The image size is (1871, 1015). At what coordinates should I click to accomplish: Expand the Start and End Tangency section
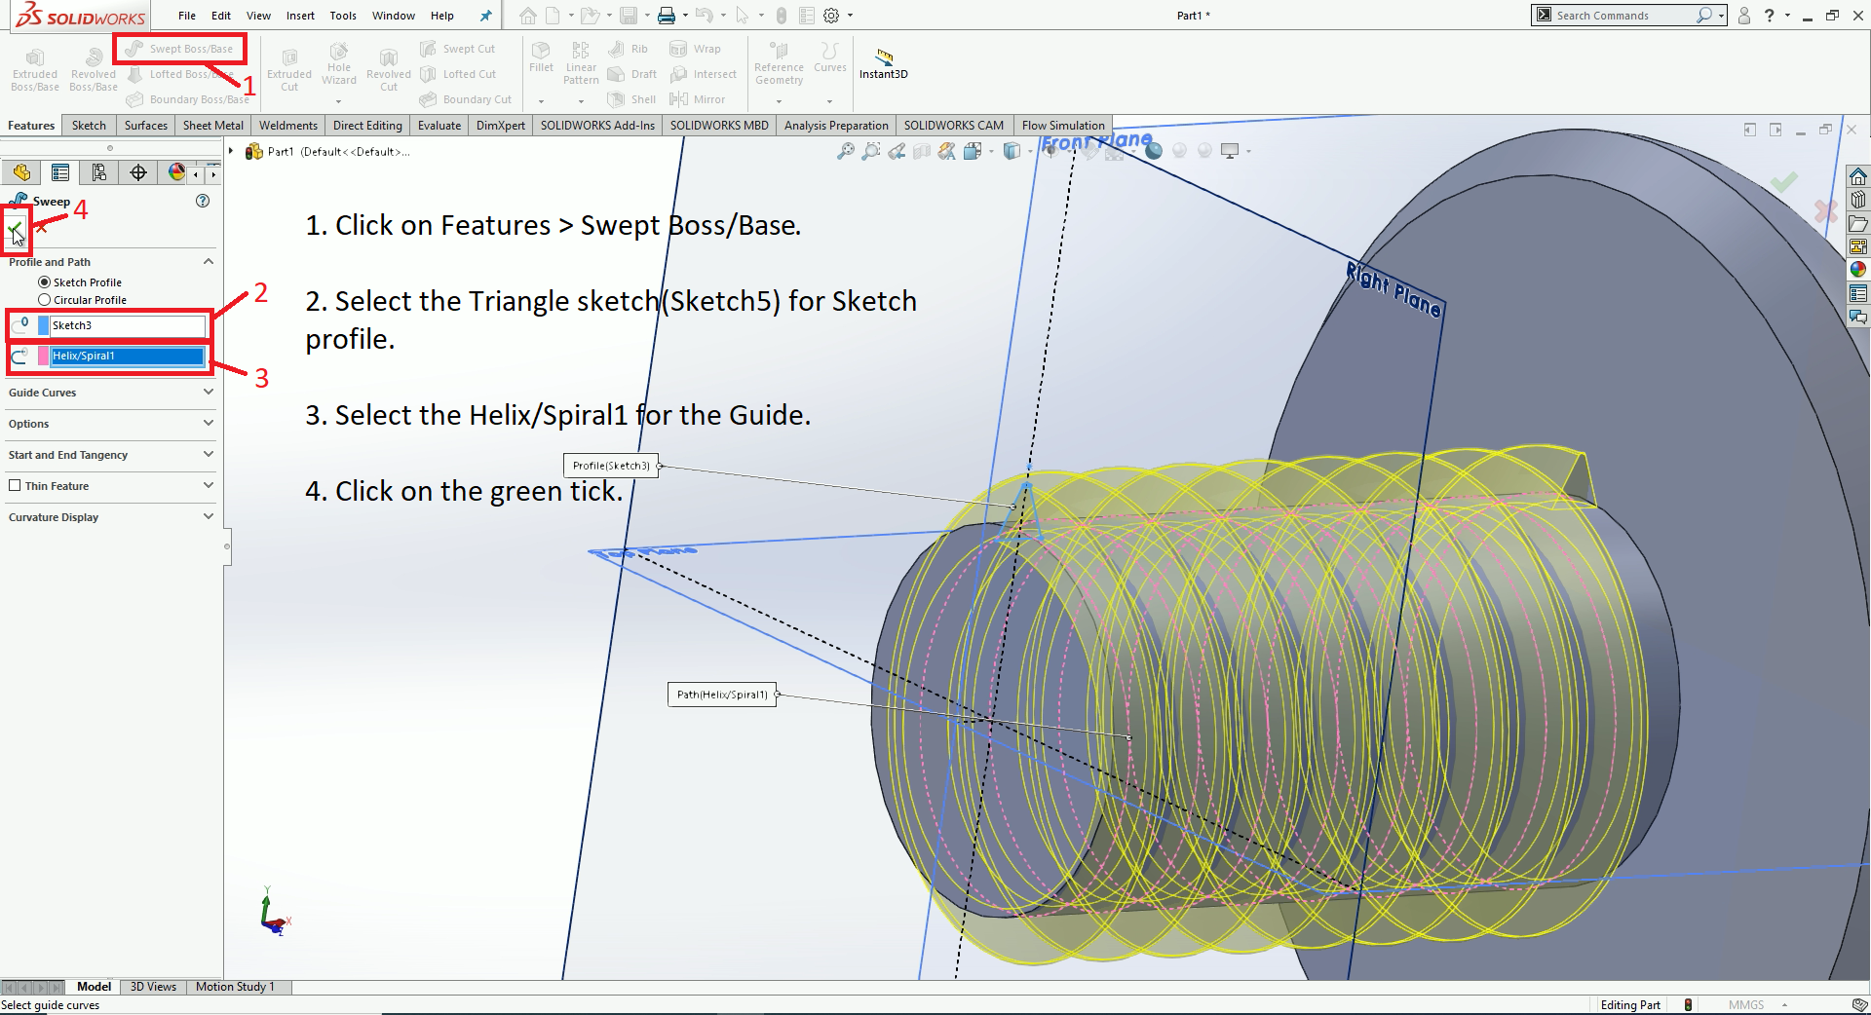209,455
